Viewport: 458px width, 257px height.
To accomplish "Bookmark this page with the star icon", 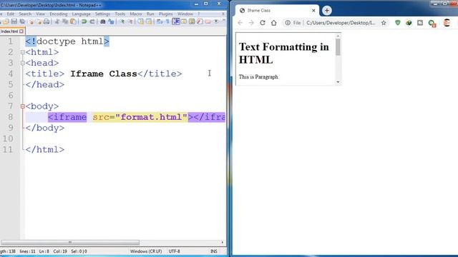I will pyautogui.click(x=384, y=23).
